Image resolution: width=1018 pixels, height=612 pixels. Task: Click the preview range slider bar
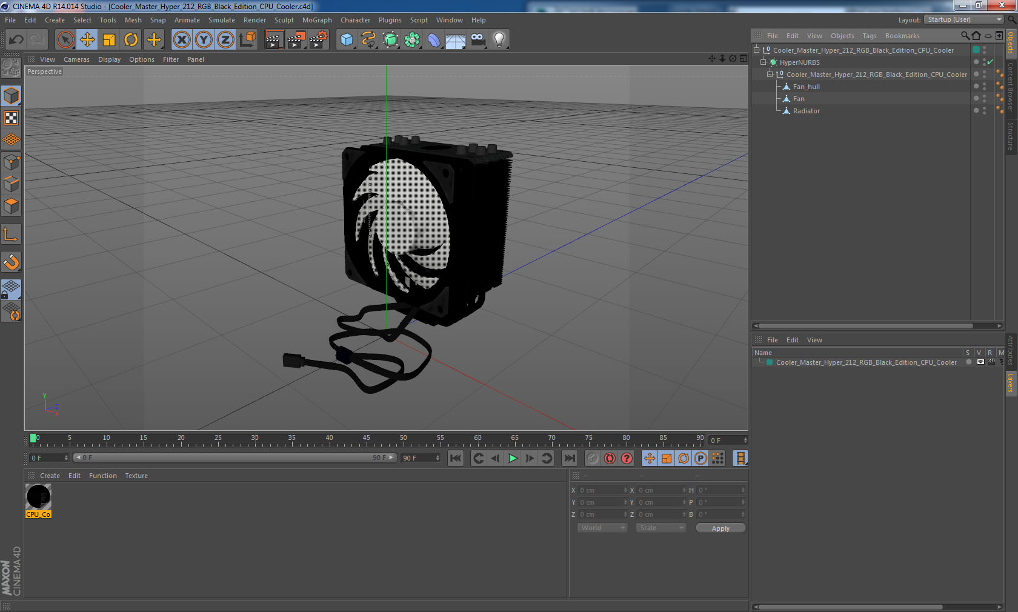235,457
